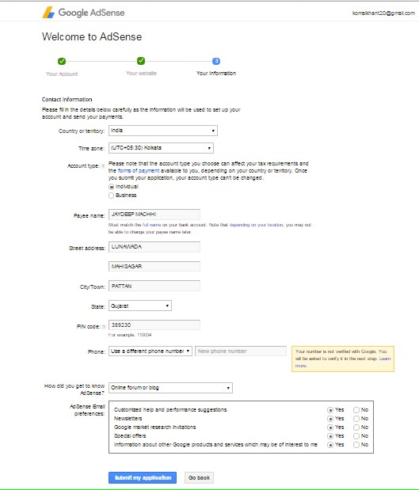Click the New phone number field
Screen dimensions: 419x490
[241, 351]
